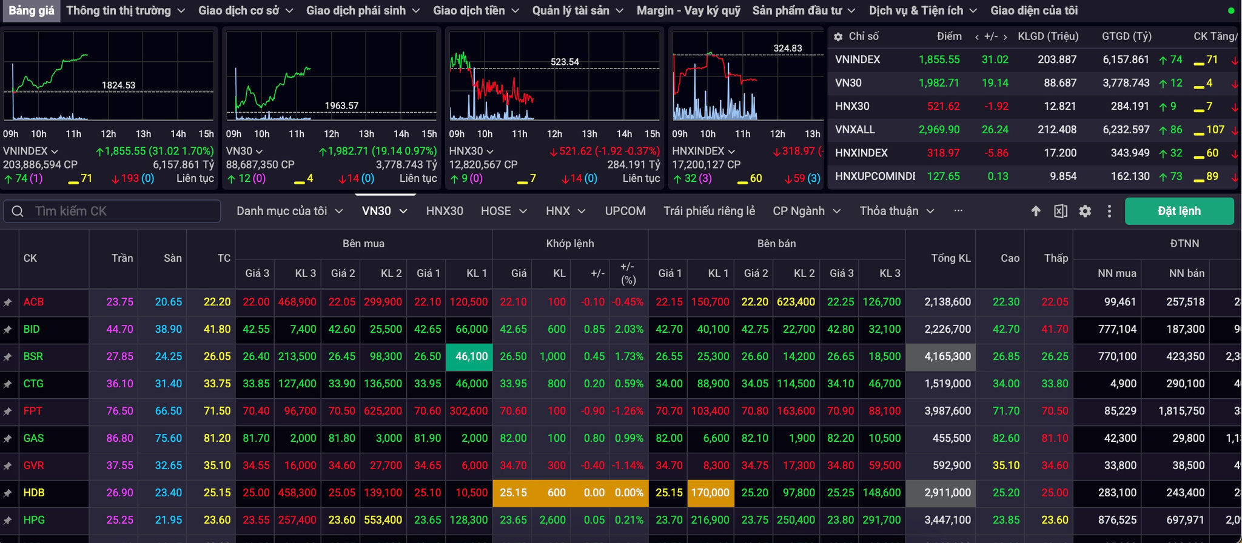Click the up arrow icon beside the Excel export
Screen dimensions: 1242x543
1036,211
